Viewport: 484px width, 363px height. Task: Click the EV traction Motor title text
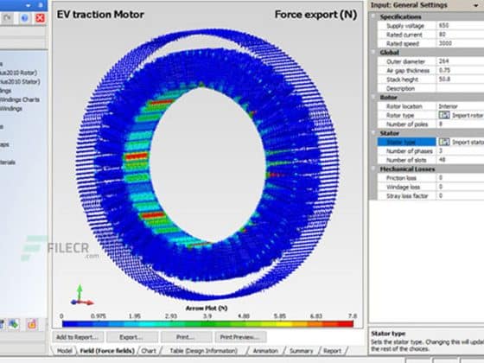(x=100, y=15)
